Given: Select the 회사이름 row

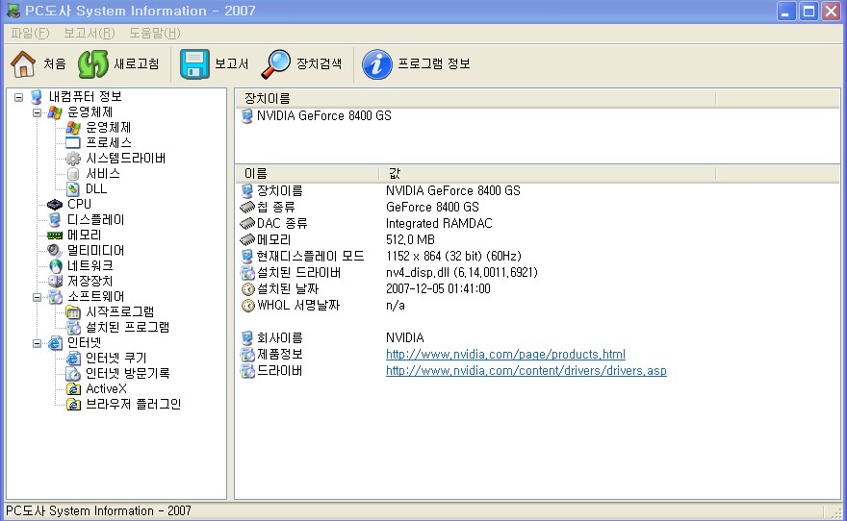Looking at the screenshot, I should pos(537,338).
